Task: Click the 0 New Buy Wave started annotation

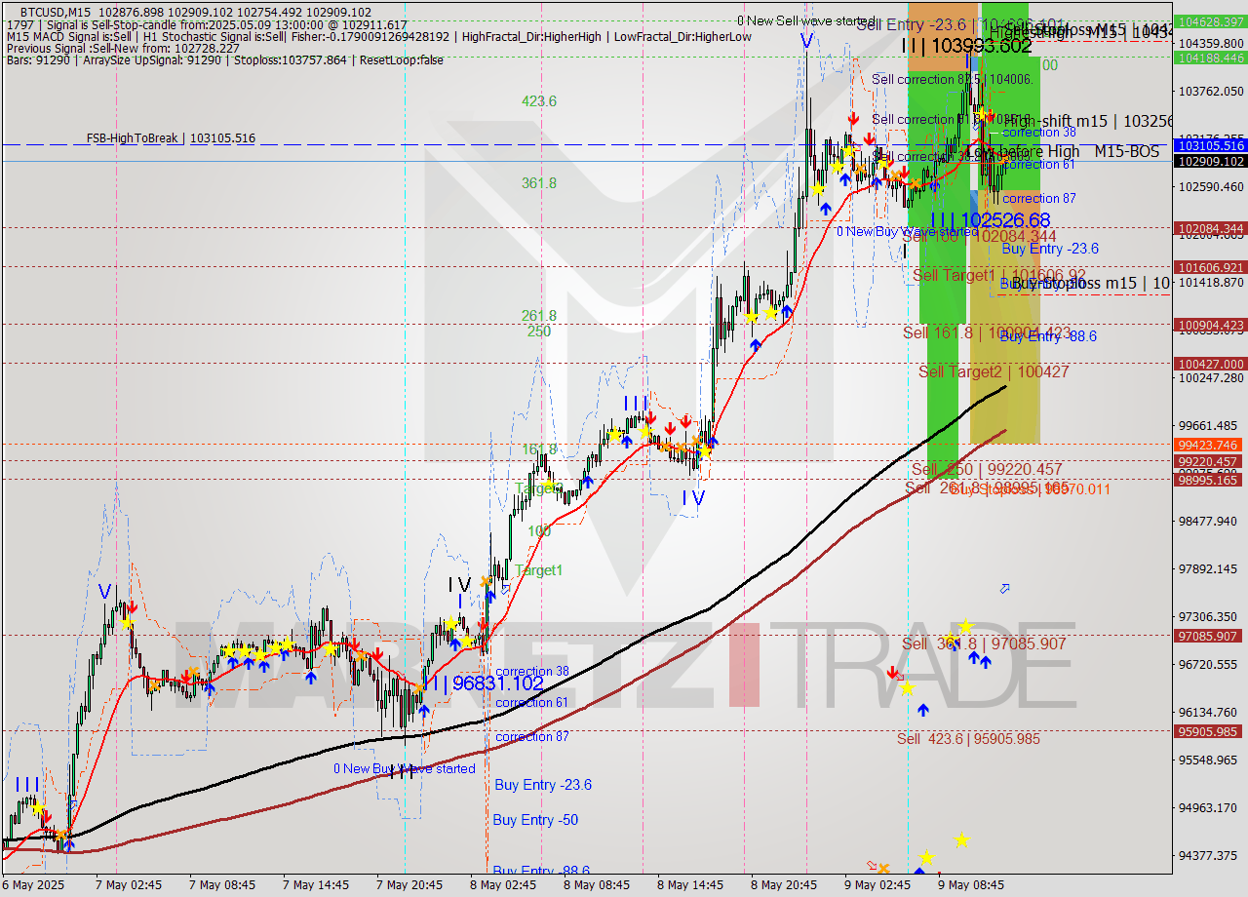Action: click(x=406, y=768)
